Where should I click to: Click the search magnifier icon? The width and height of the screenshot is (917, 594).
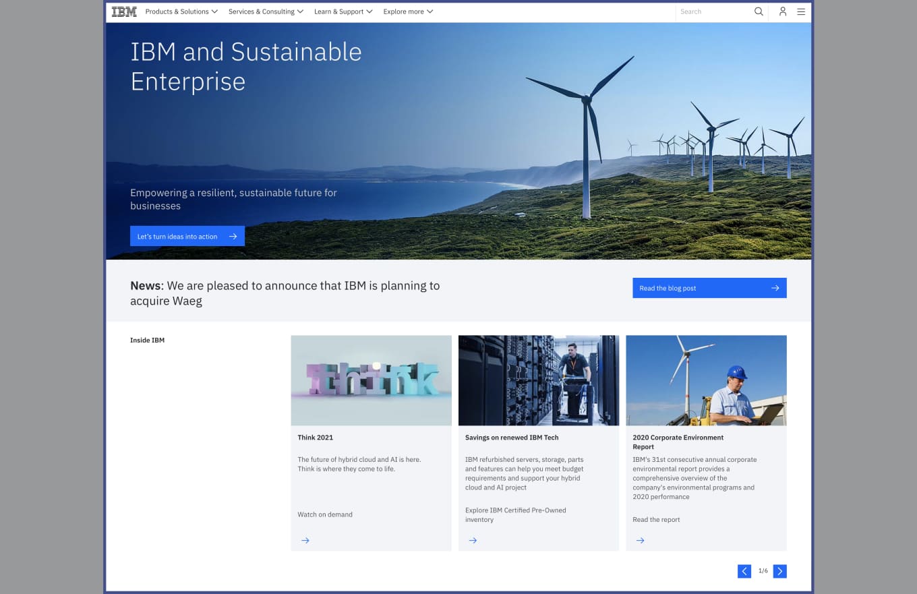click(x=759, y=11)
